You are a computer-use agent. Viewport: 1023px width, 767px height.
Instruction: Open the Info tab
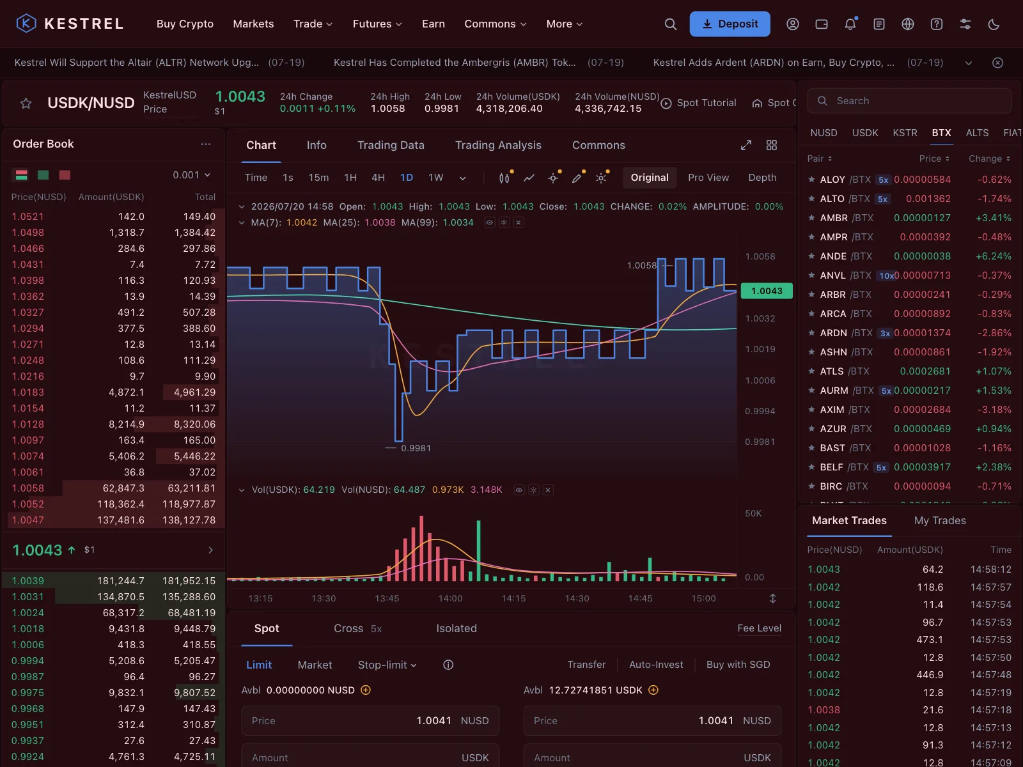click(x=316, y=145)
